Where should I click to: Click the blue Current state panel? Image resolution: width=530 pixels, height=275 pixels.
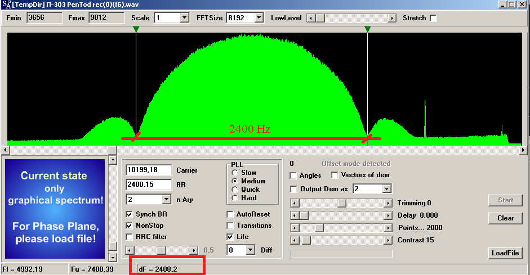[x=55, y=209]
